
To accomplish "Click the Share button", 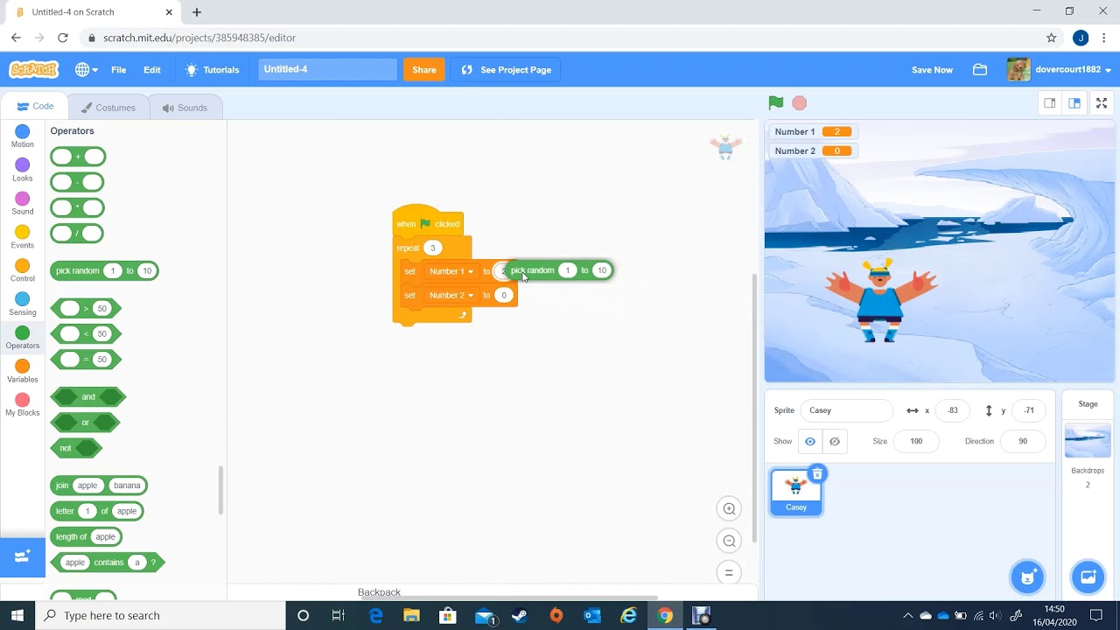I will click(x=424, y=70).
